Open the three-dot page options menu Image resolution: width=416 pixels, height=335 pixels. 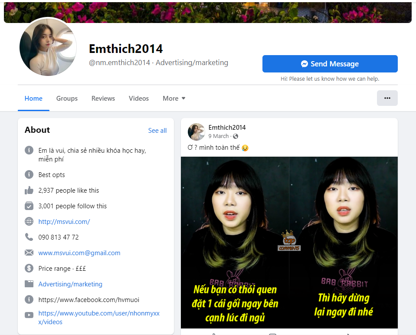click(387, 98)
